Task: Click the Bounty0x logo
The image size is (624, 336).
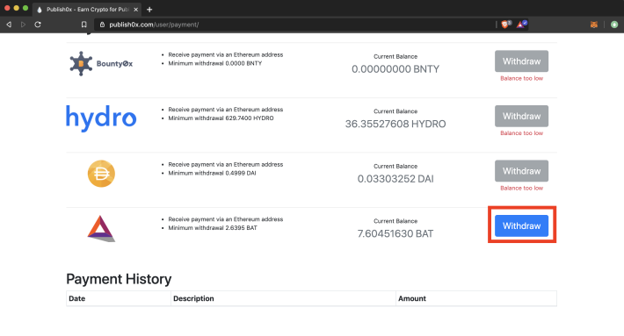Action: click(101, 63)
